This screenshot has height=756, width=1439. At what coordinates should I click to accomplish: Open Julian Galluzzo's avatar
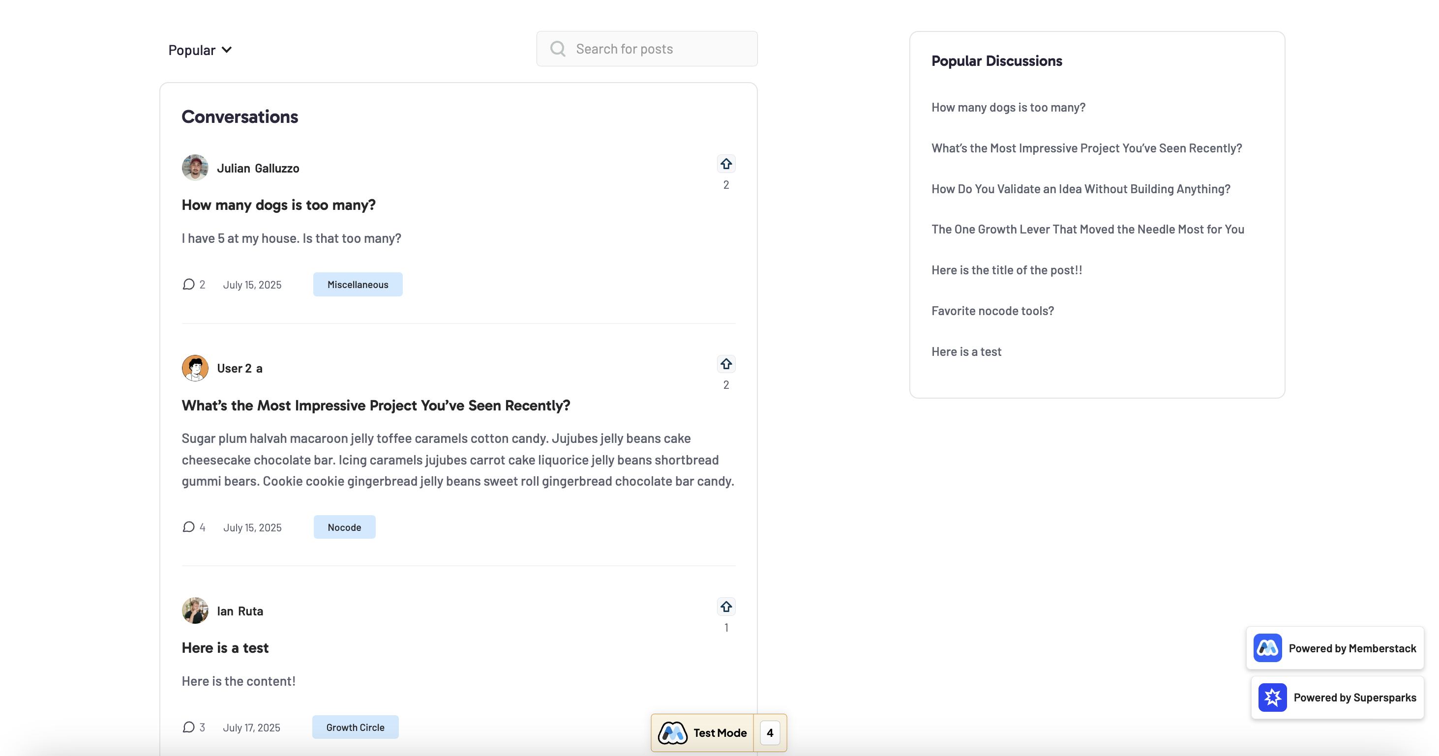point(195,168)
